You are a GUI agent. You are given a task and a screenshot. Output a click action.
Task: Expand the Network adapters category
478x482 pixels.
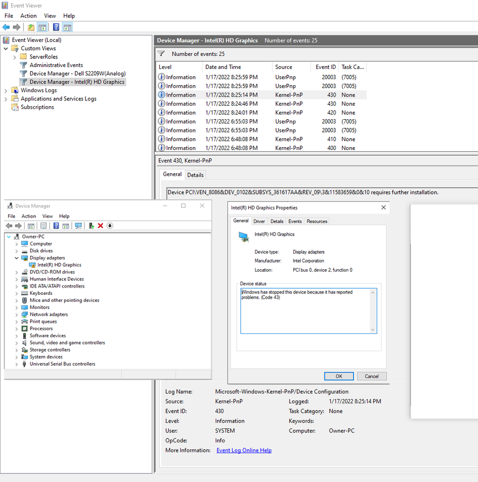coord(16,315)
